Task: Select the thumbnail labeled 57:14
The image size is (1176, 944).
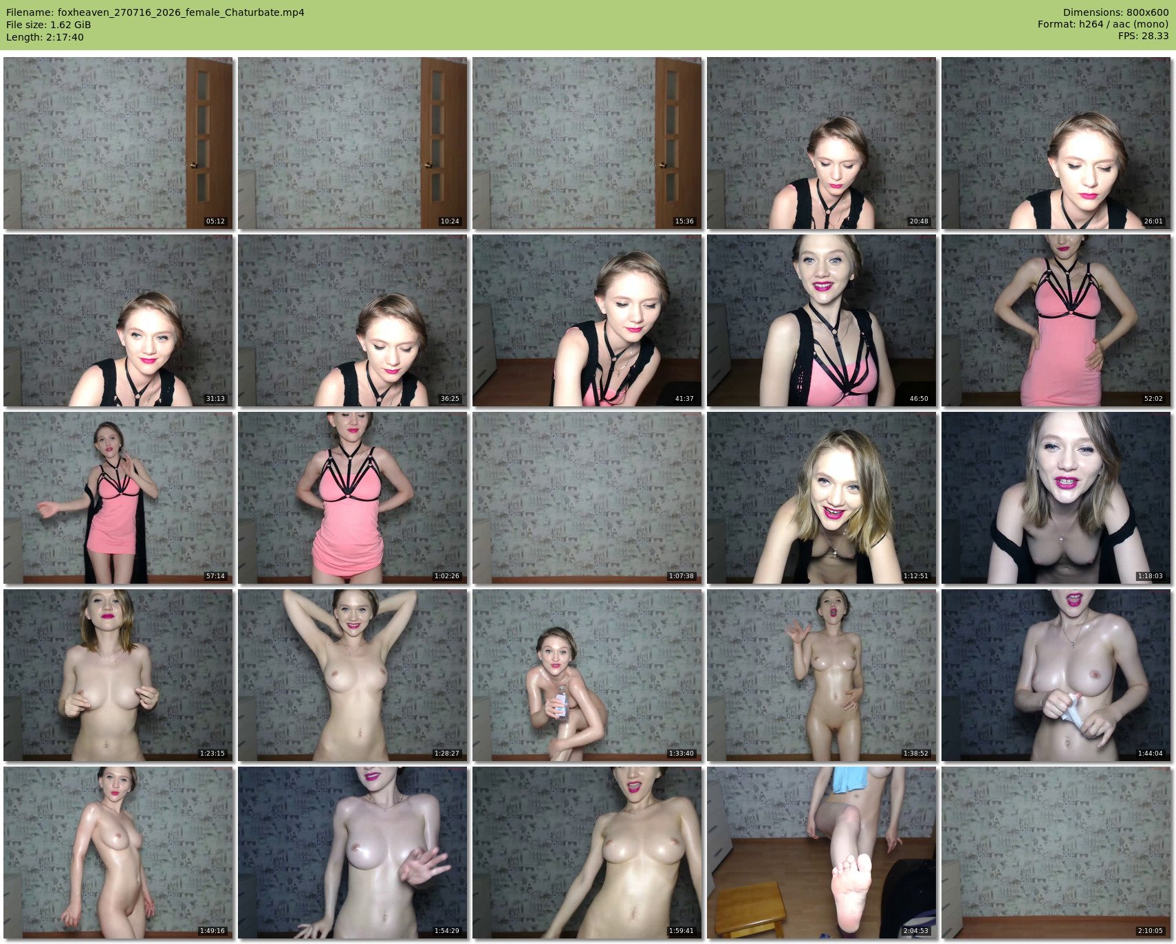Action: (118, 498)
